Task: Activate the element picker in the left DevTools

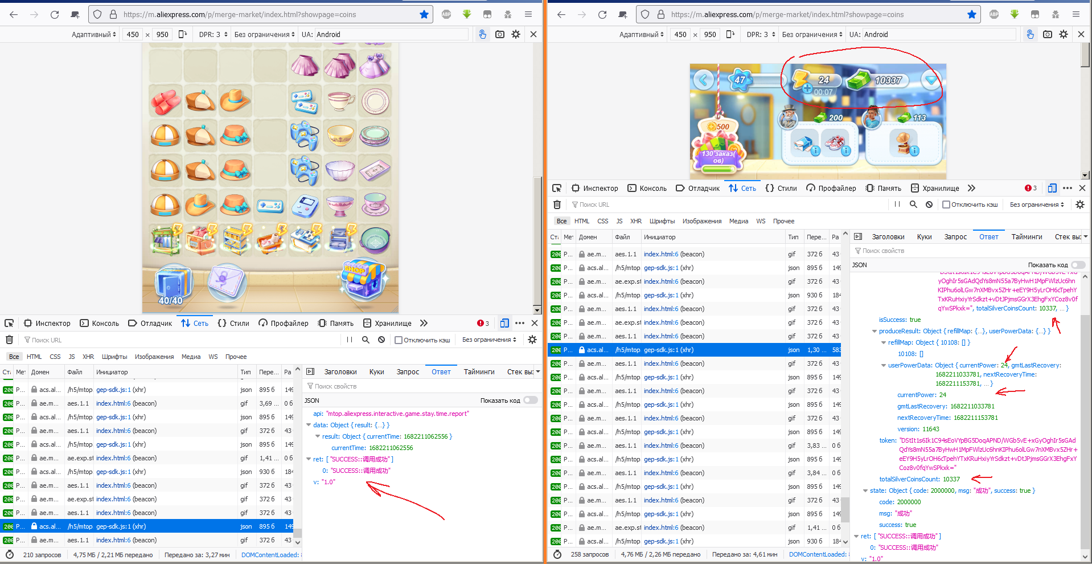Action: point(9,323)
